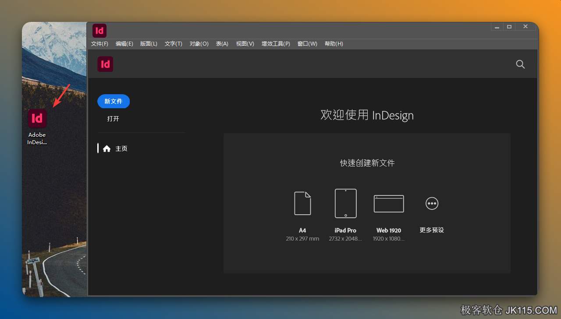Select the 主页 tab label
The width and height of the screenshot is (561, 319).
pyautogui.click(x=121, y=149)
